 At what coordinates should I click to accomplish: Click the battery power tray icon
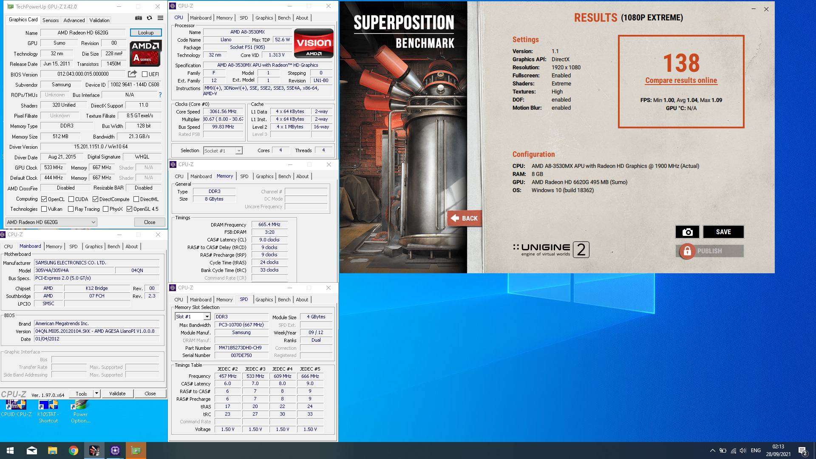coord(723,450)
